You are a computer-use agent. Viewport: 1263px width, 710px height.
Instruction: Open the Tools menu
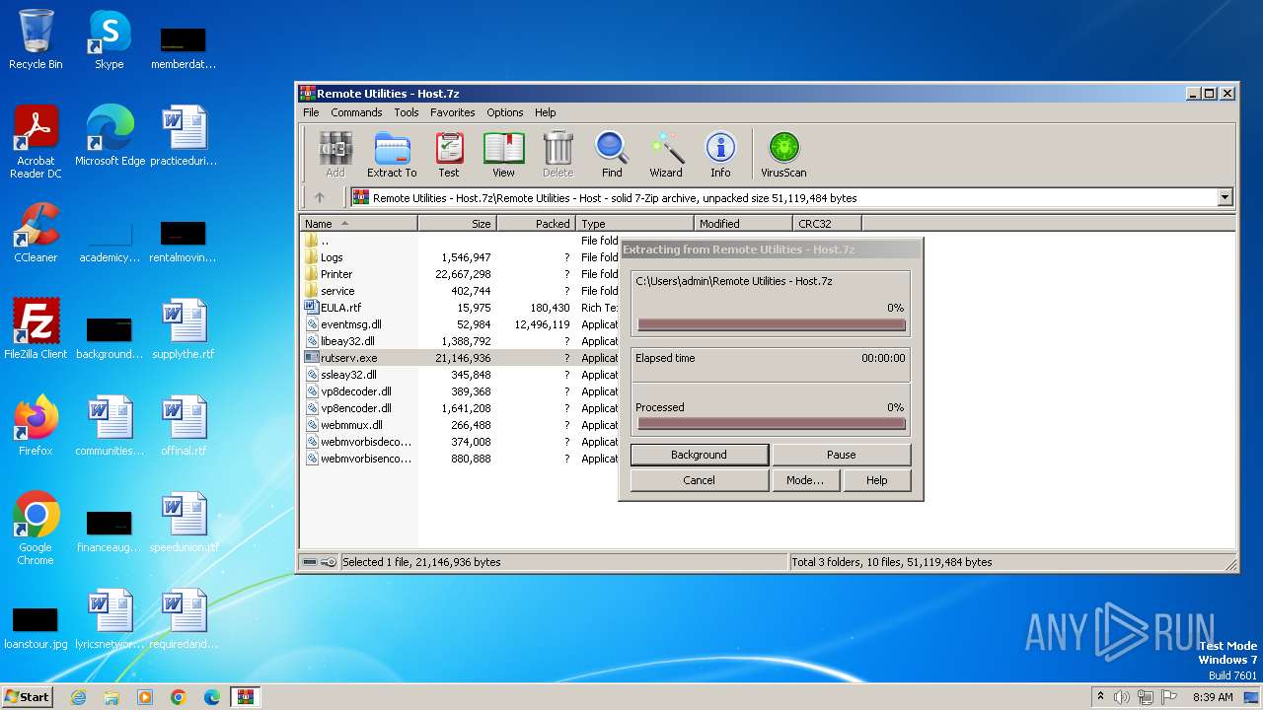[407, 112]
